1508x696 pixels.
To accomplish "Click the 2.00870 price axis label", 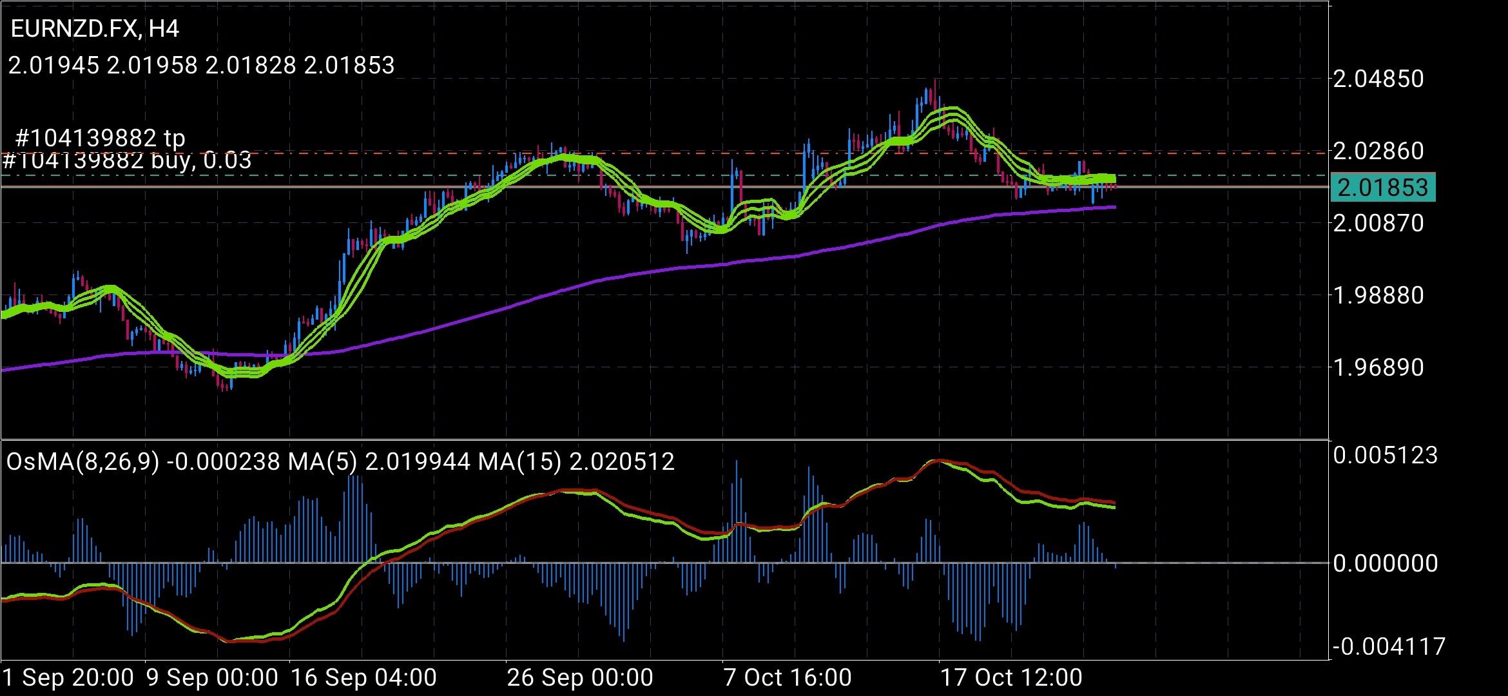I will 1378,223.
